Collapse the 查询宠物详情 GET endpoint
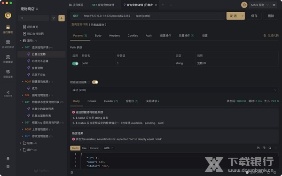The image size is (282, 176). [x=23, y=47]
